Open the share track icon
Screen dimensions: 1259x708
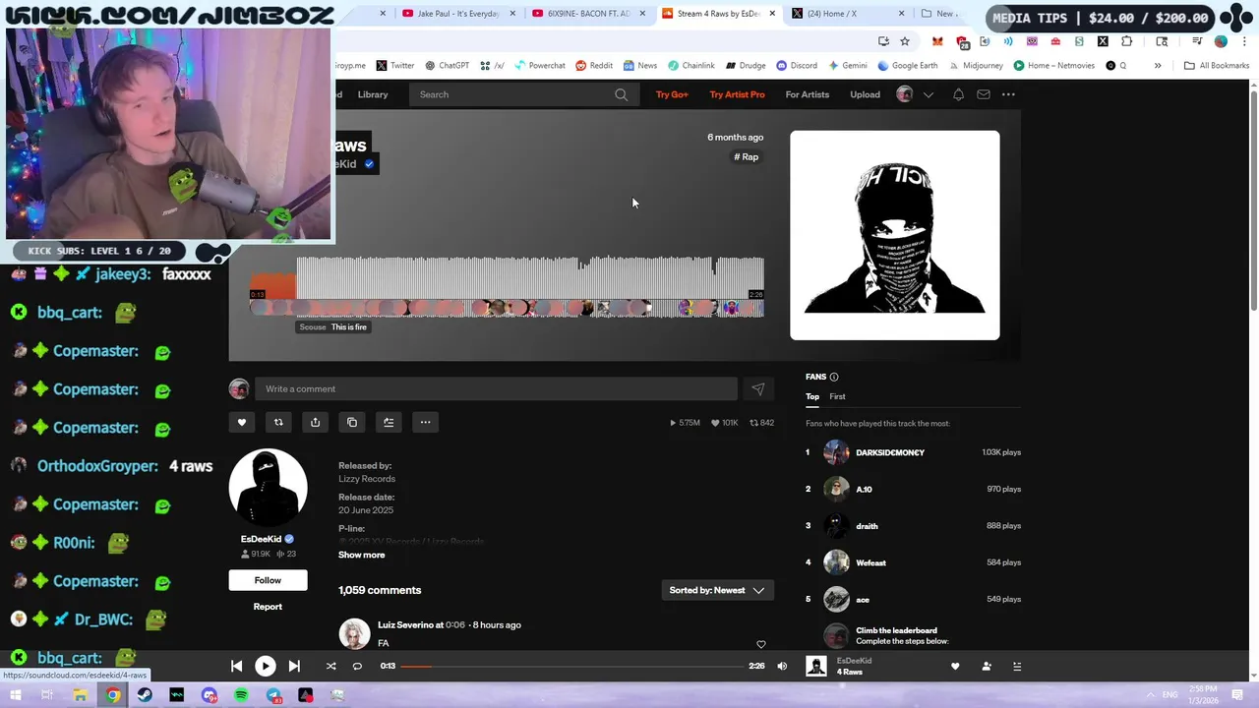[315, 422]
